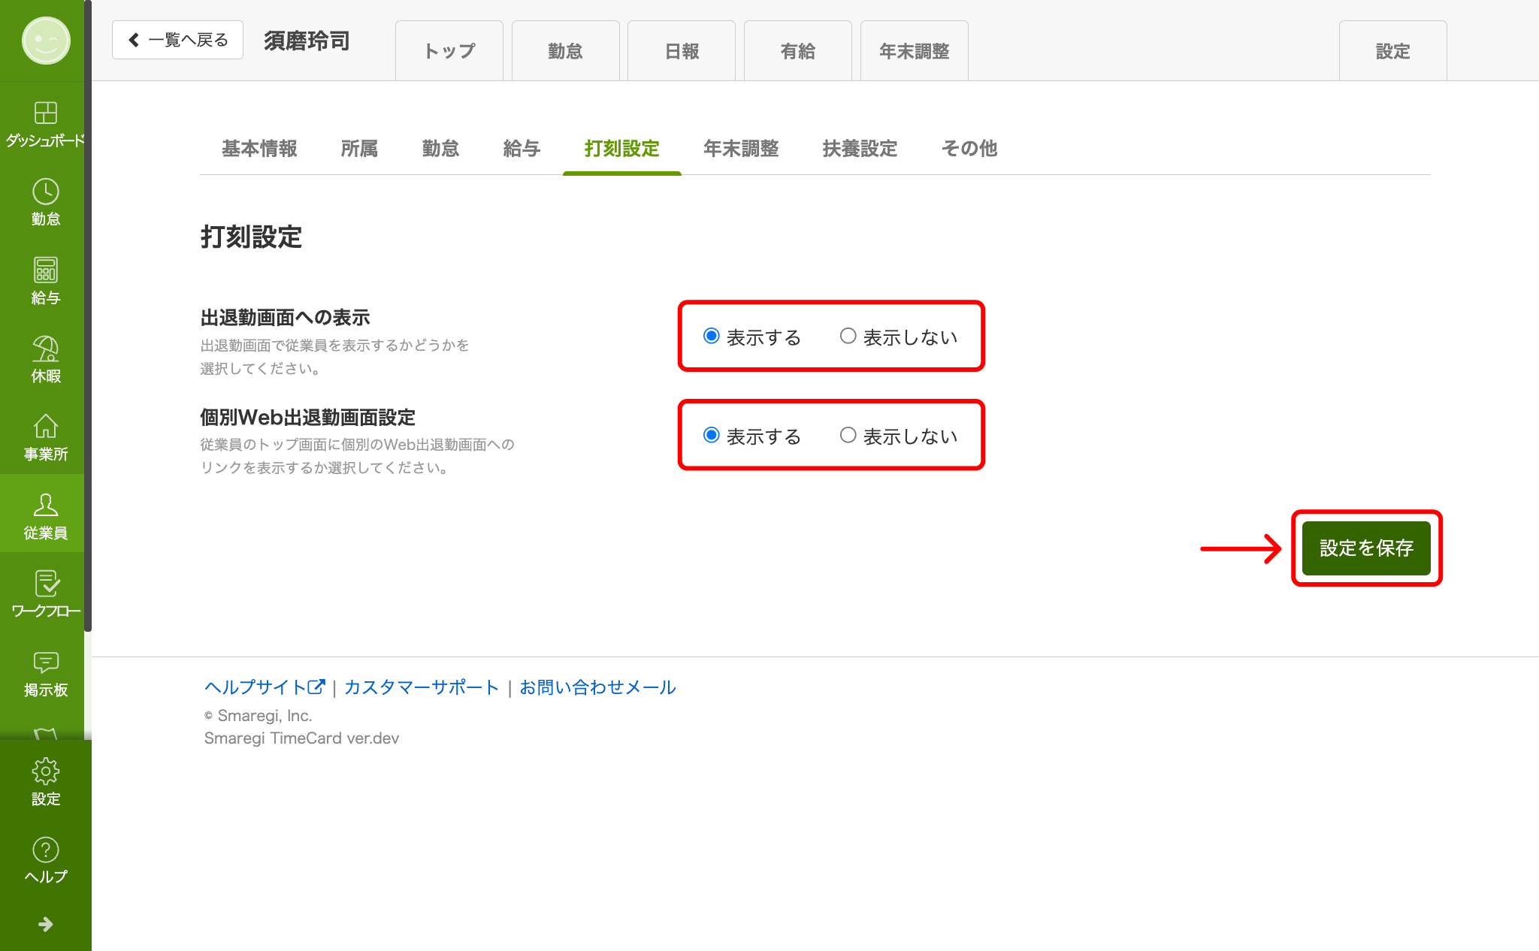Open the 給与 calculator icon
The height and width of the screenshot is (951, 1539).
click(45, 270)
